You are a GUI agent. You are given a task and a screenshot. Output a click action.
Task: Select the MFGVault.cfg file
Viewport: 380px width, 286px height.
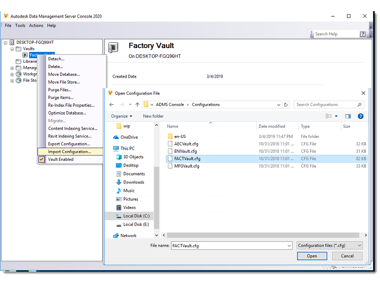[x=266, y=166]
